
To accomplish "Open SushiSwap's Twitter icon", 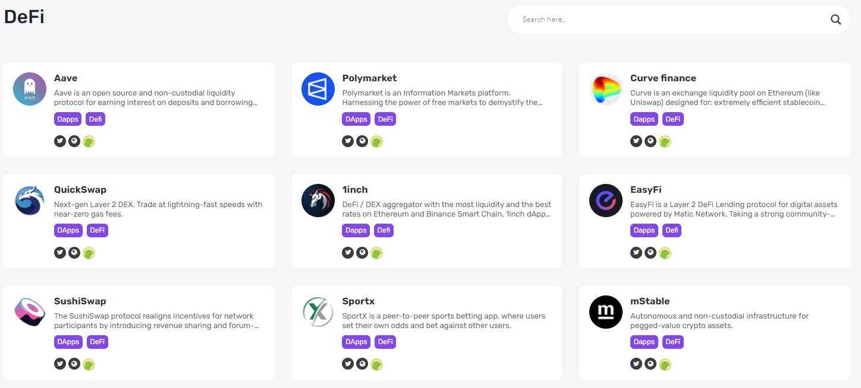I will pos(60,364).
